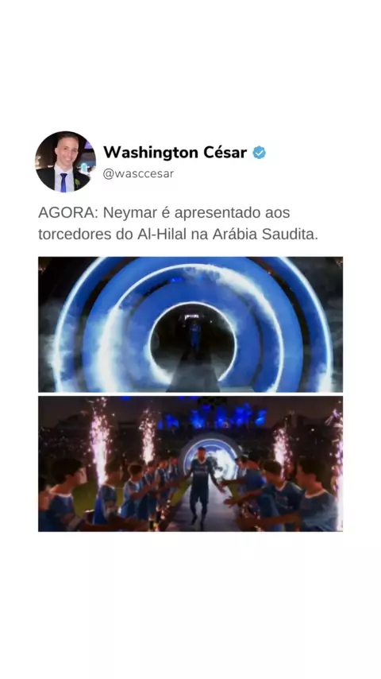Open the bottom photo with fireworks

click(x=190, y=464)
